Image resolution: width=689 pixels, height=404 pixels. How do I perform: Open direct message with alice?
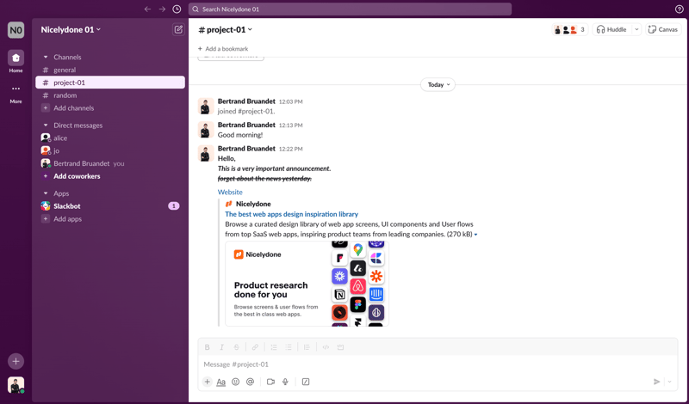pos(110,138)
